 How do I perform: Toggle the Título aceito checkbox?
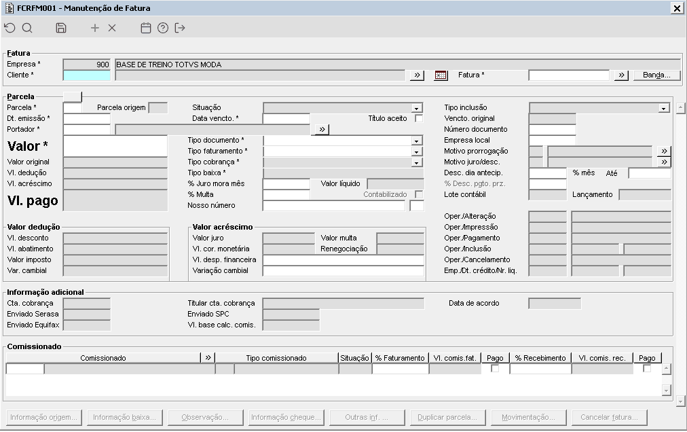pyautogui.click(x=419, y=118)
